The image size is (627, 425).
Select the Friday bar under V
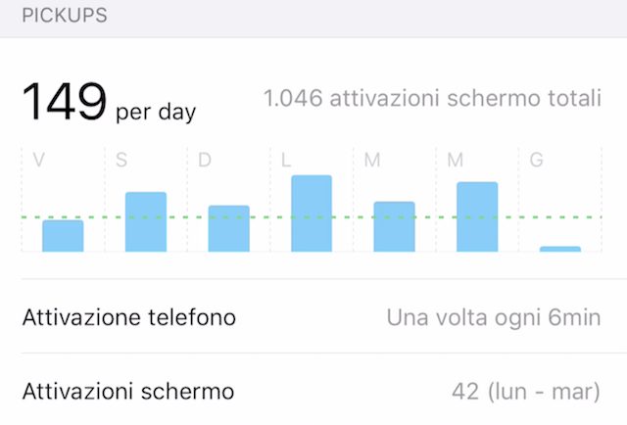[x=63, y=236]
